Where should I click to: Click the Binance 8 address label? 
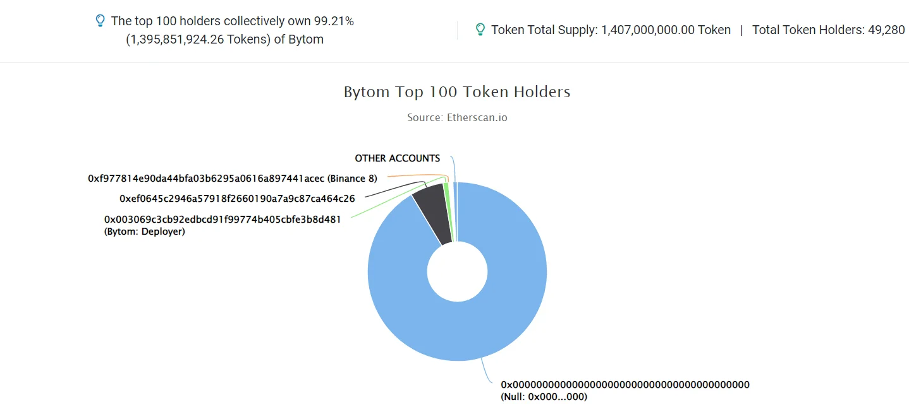click(x=233, y=179)
